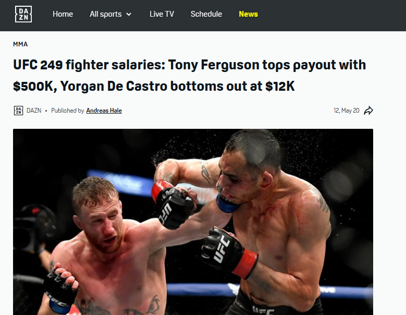
Task: Click the DAZN publisher name in the byline
Action: [x=34, y=111]
